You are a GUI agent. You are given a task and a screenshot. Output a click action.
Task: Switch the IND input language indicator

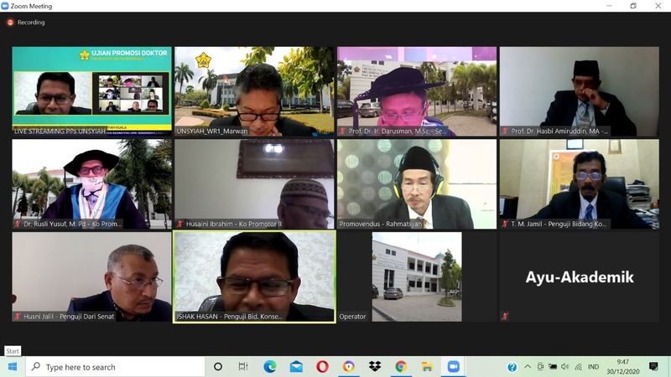(593, 367)
